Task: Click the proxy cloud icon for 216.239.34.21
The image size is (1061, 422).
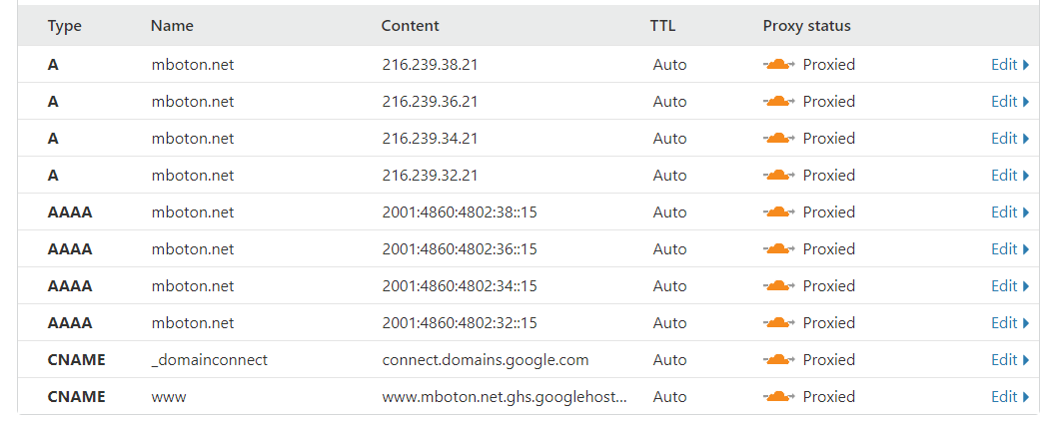Action: tap(779, 139)
